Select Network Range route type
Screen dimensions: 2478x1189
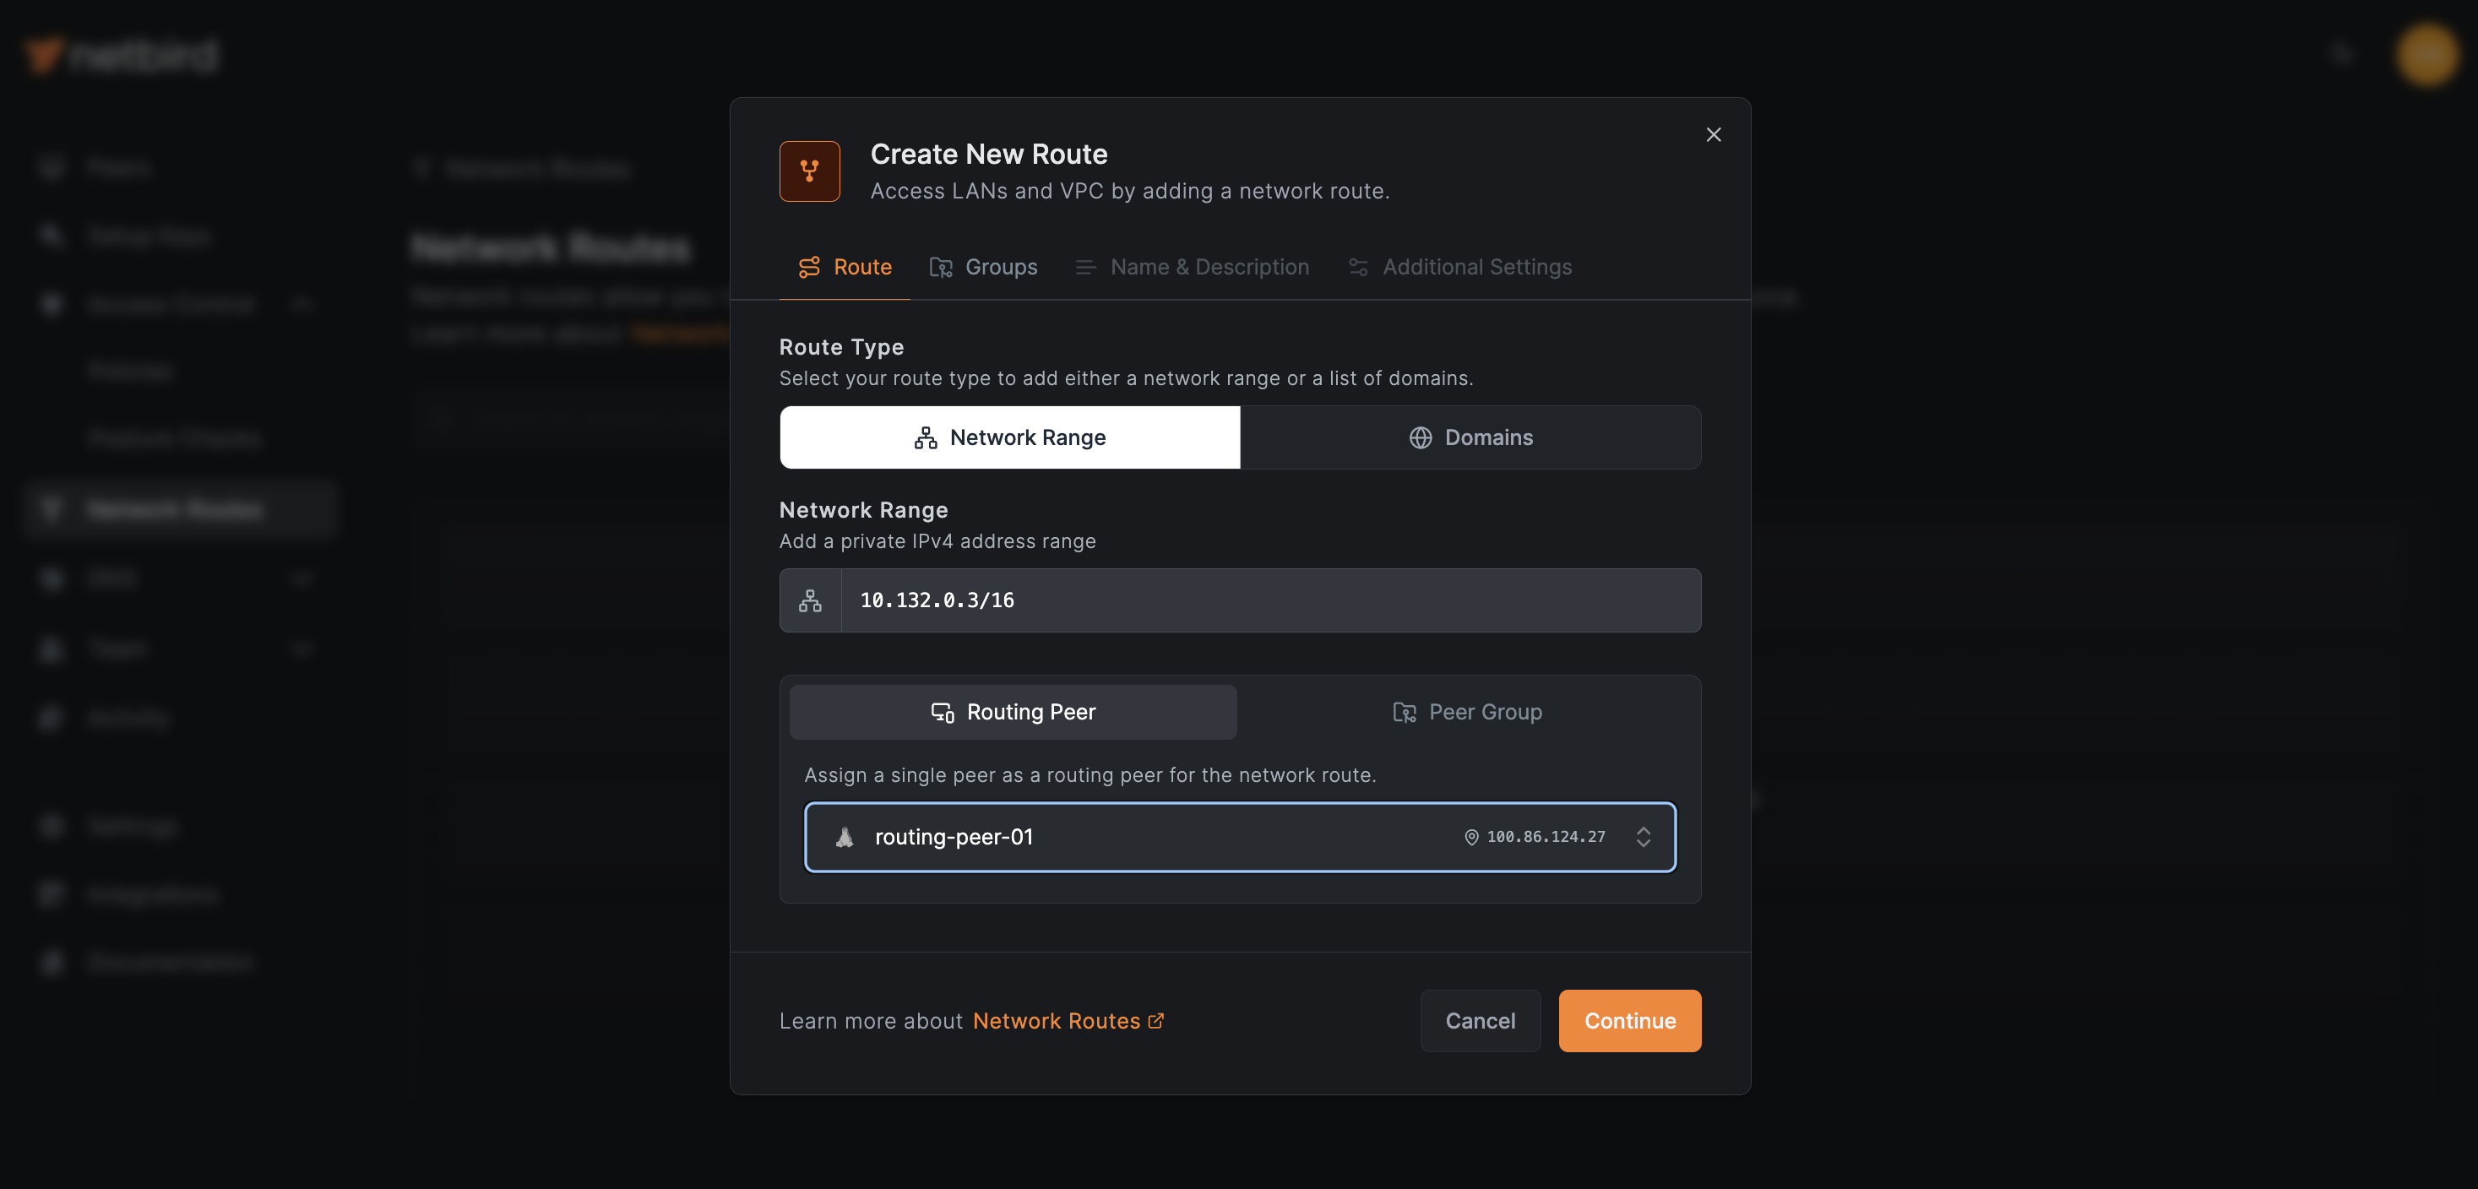[1009, 437]
